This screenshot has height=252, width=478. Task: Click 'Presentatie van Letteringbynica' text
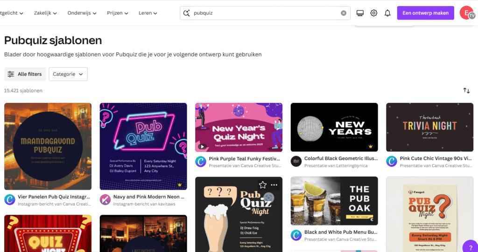tap(336, 165)
